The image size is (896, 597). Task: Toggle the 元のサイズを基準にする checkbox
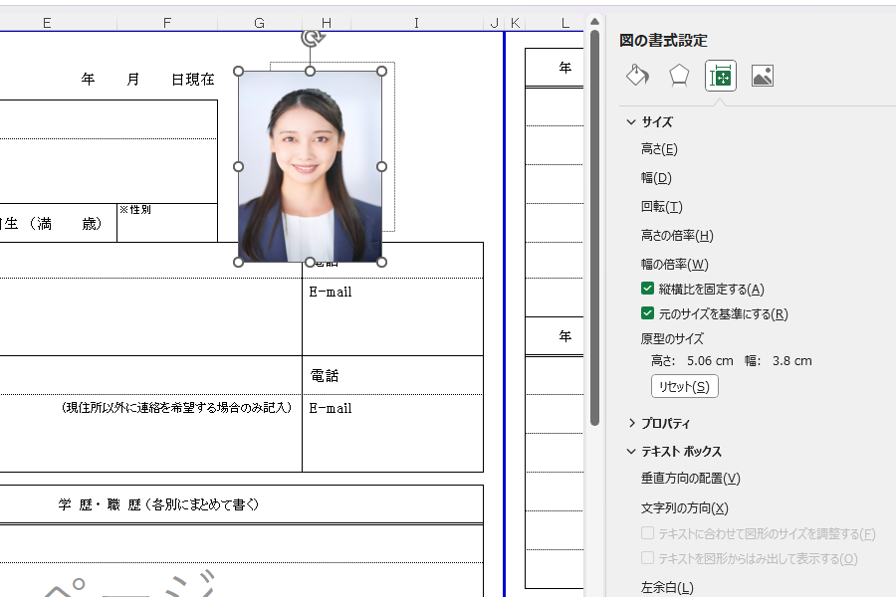point(648,313)
